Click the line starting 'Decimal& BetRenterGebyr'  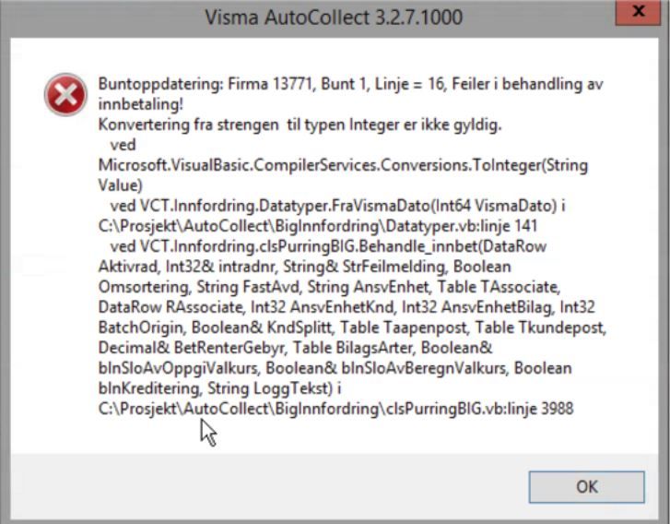coord(295,348)
